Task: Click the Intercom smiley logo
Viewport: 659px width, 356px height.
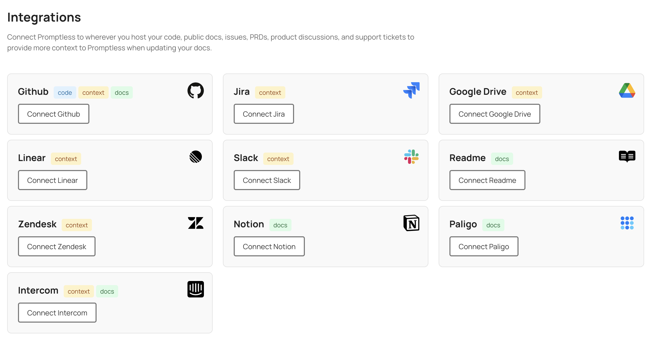Action: (x=195, y=289)
